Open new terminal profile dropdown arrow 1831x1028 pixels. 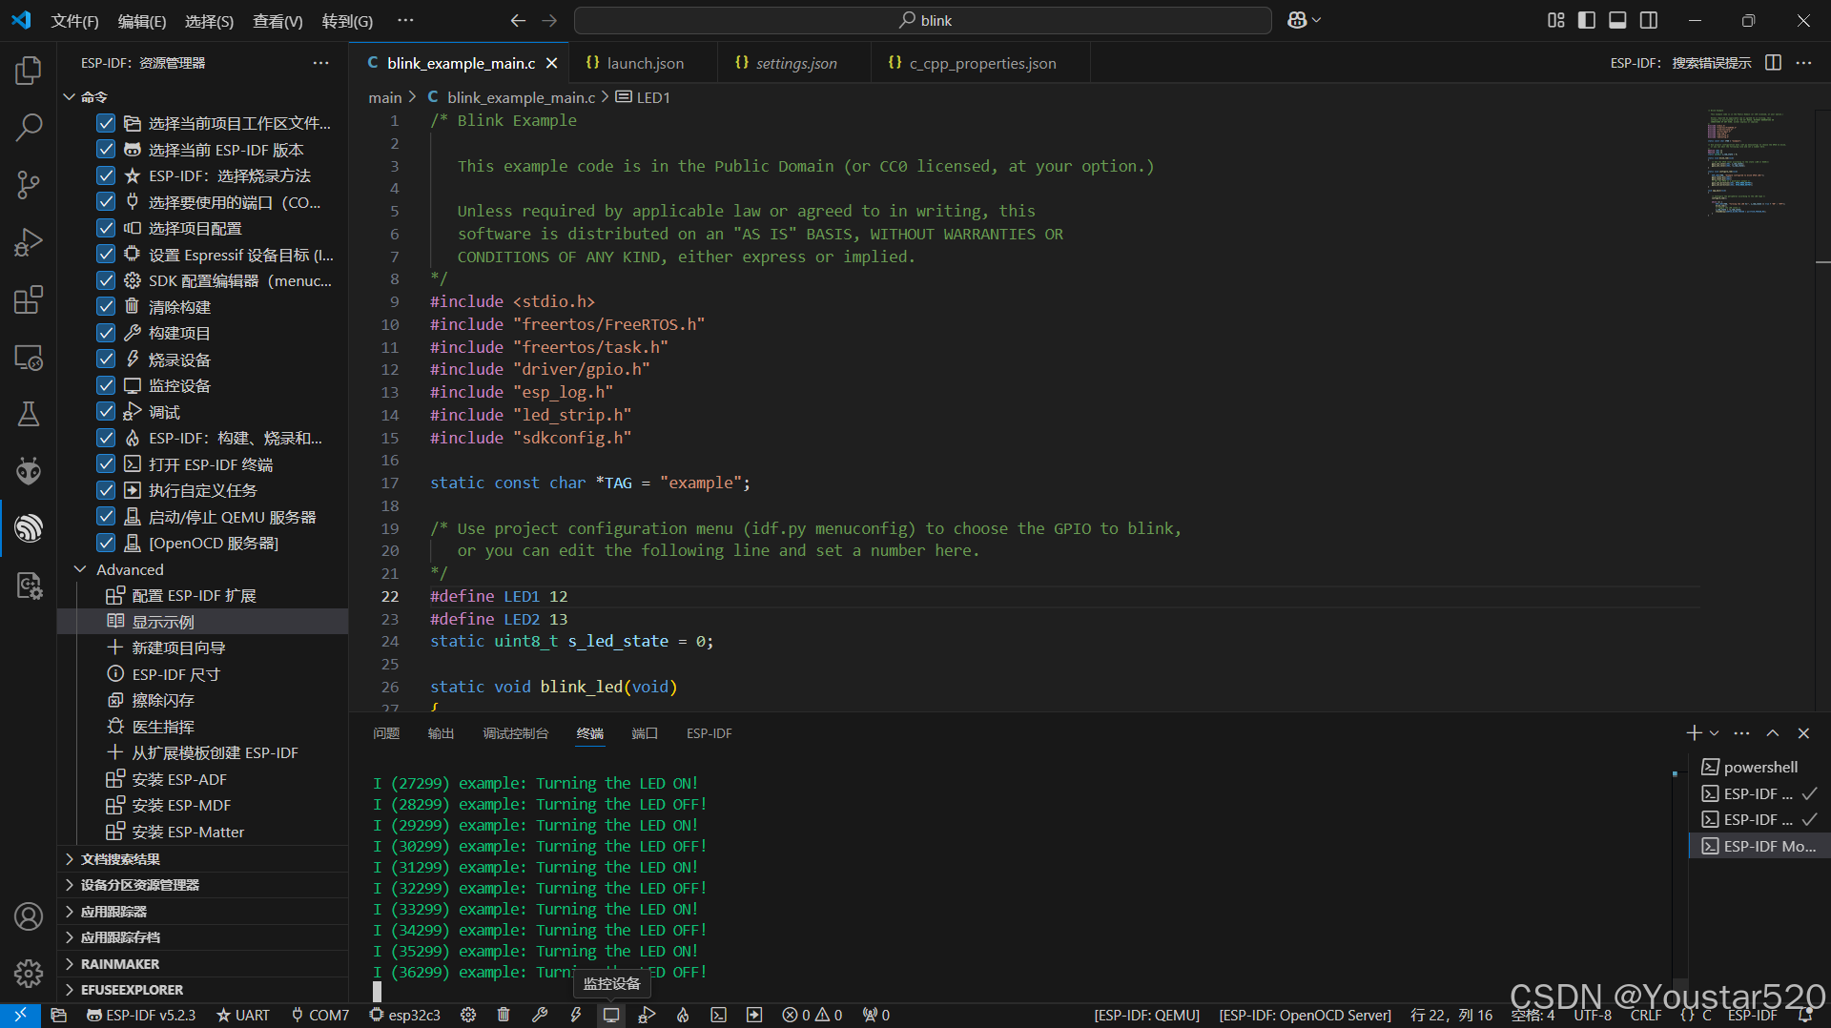click(1715, 733)
